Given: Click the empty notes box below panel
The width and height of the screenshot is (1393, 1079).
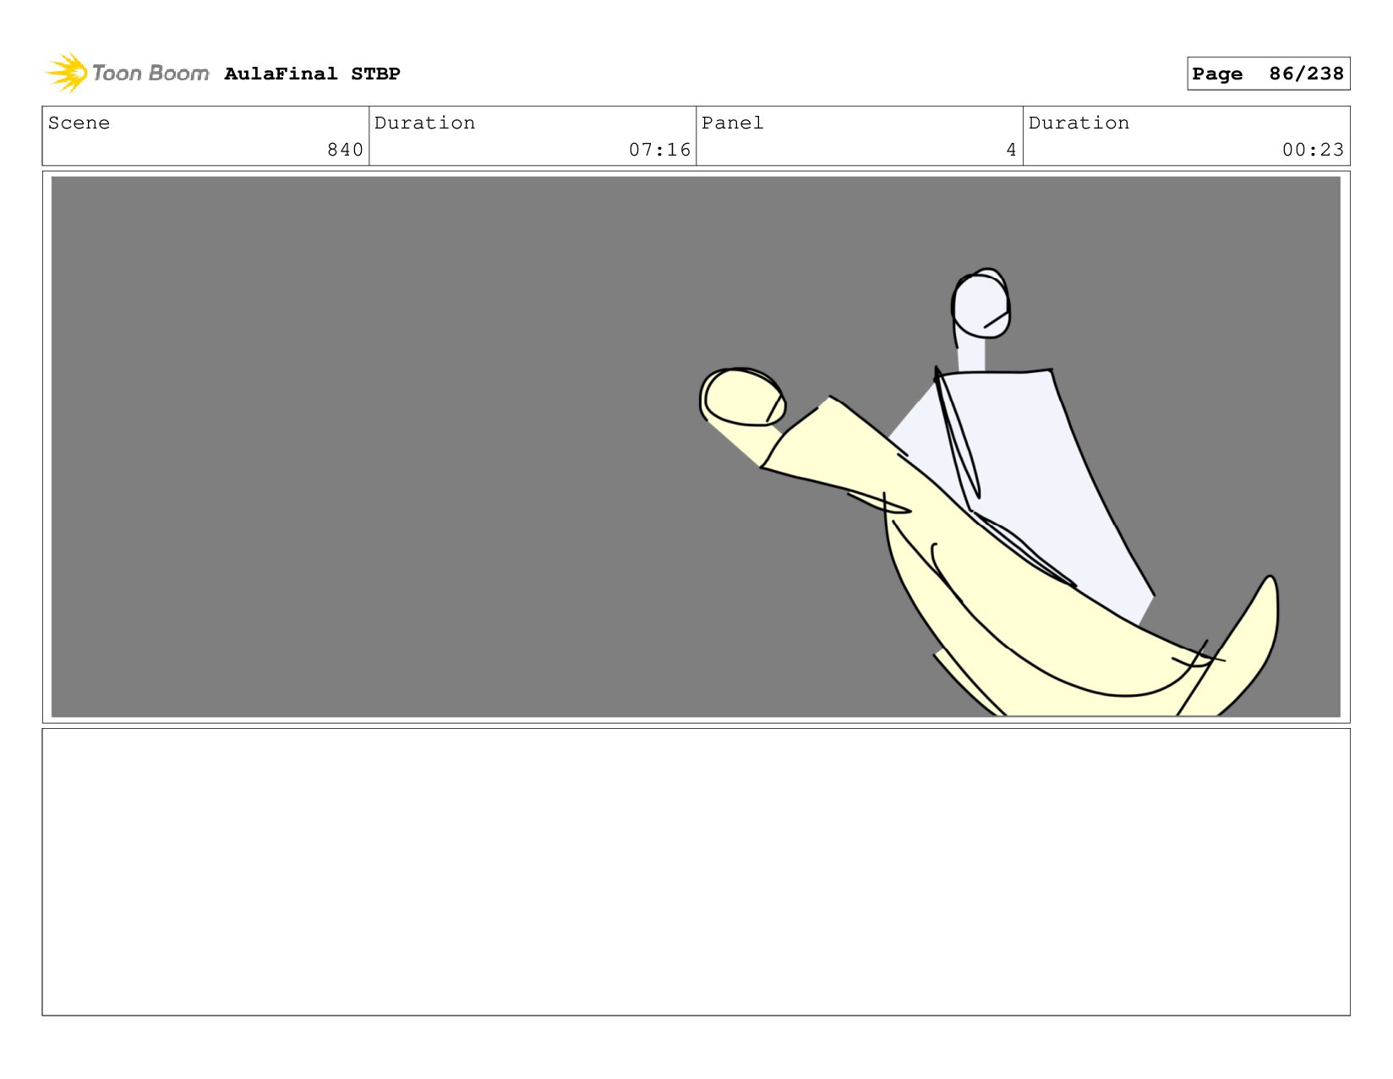Looking at the screenshot, I should 696,872.
